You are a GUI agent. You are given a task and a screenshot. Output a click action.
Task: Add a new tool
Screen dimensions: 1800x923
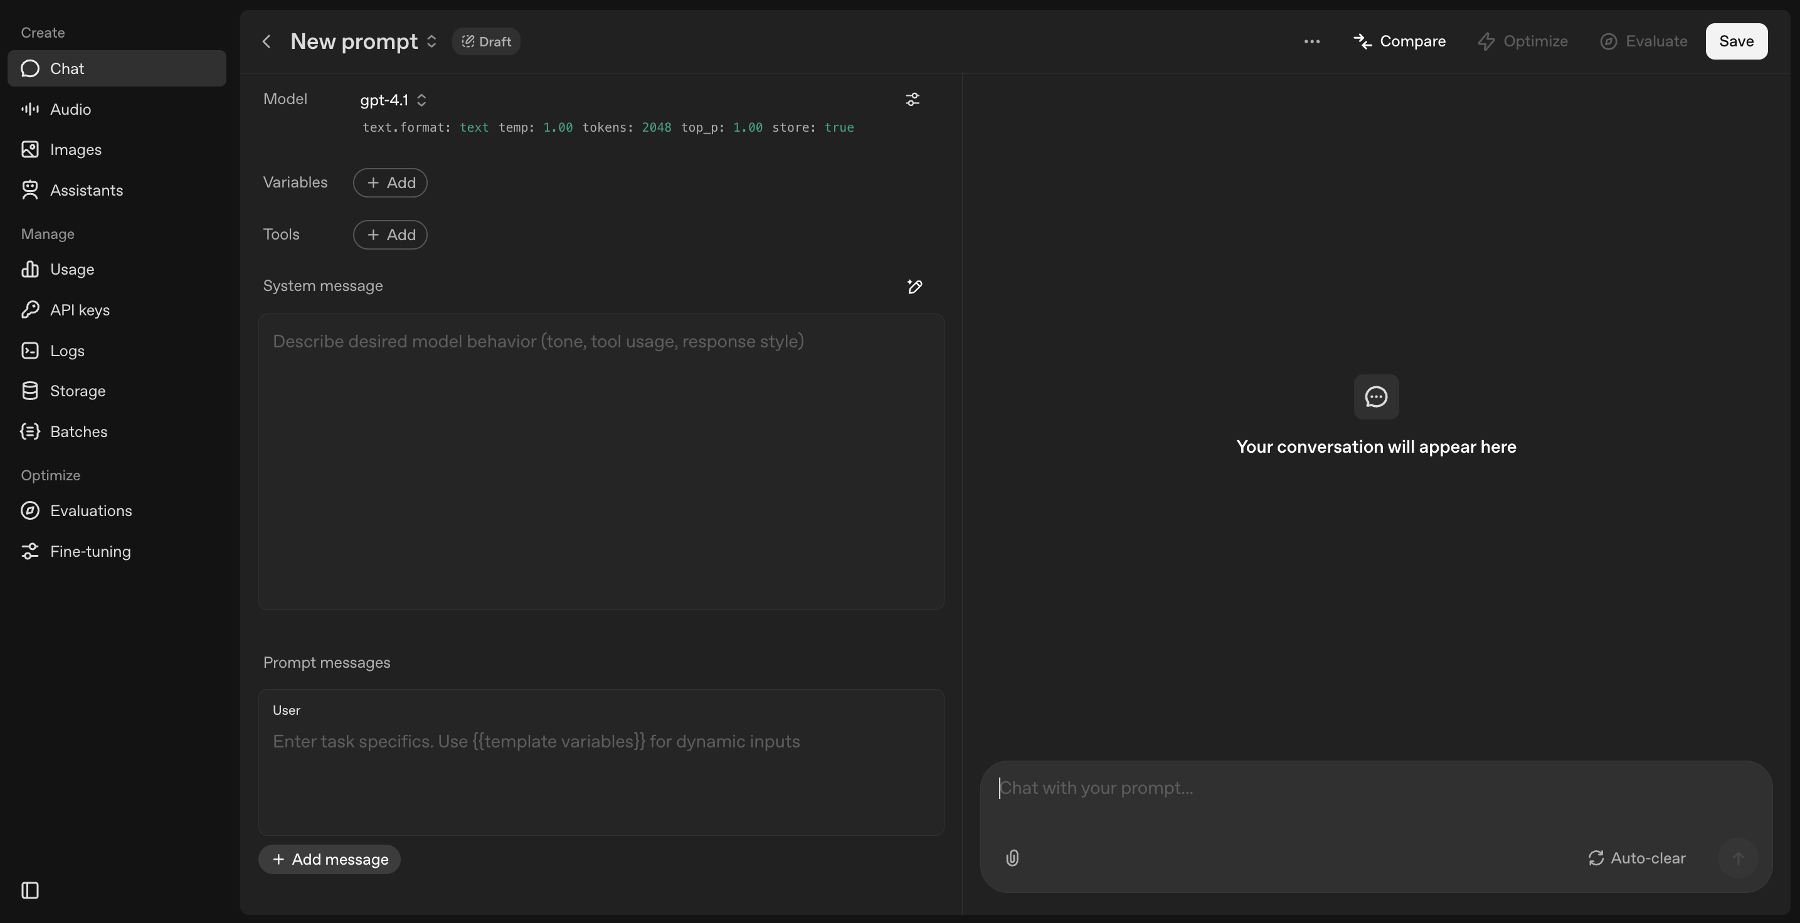point(390,235)
